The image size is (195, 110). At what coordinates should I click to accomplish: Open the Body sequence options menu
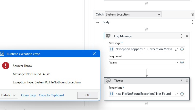pyautogui.click(x=192, y=22)
